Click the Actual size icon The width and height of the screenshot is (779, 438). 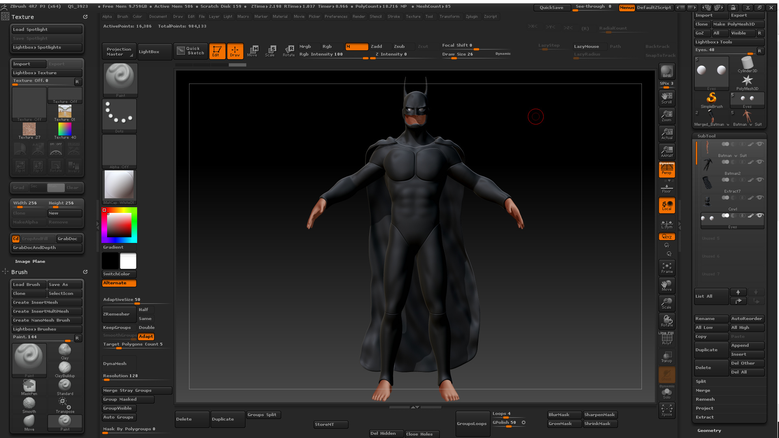pos(667,134)
